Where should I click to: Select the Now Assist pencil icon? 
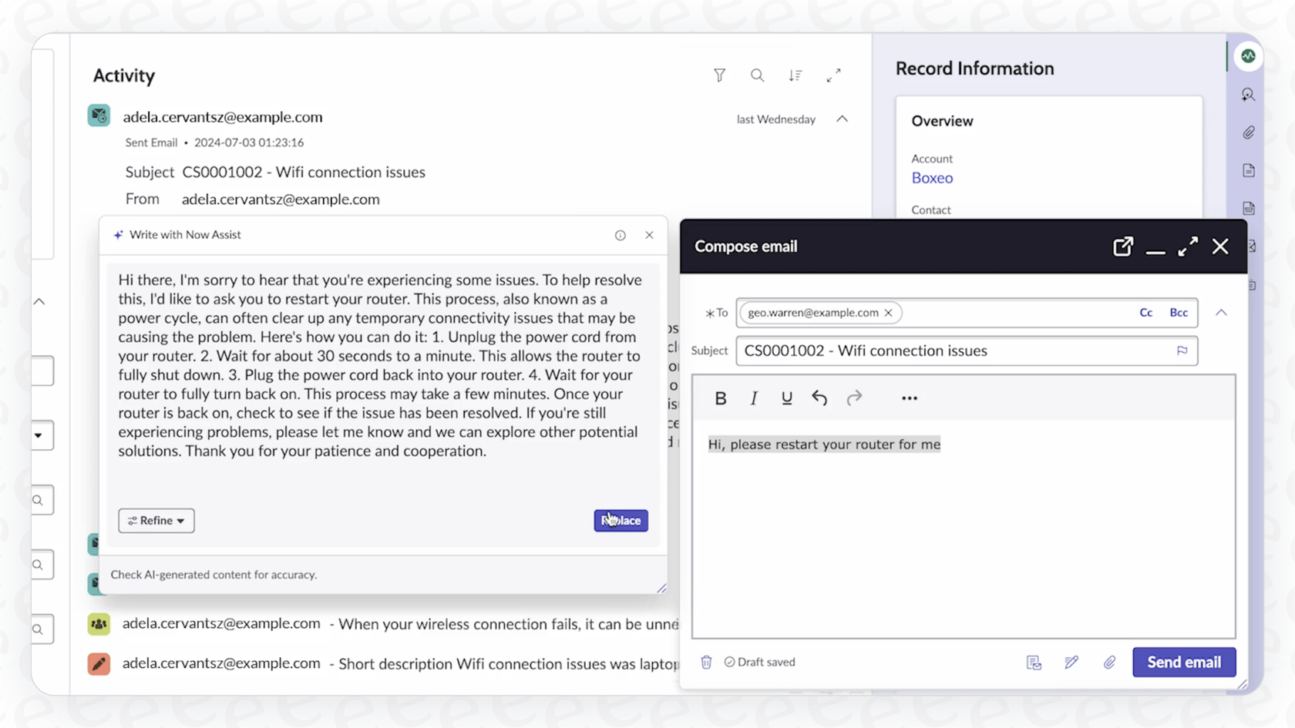(x=1071, y=662)
